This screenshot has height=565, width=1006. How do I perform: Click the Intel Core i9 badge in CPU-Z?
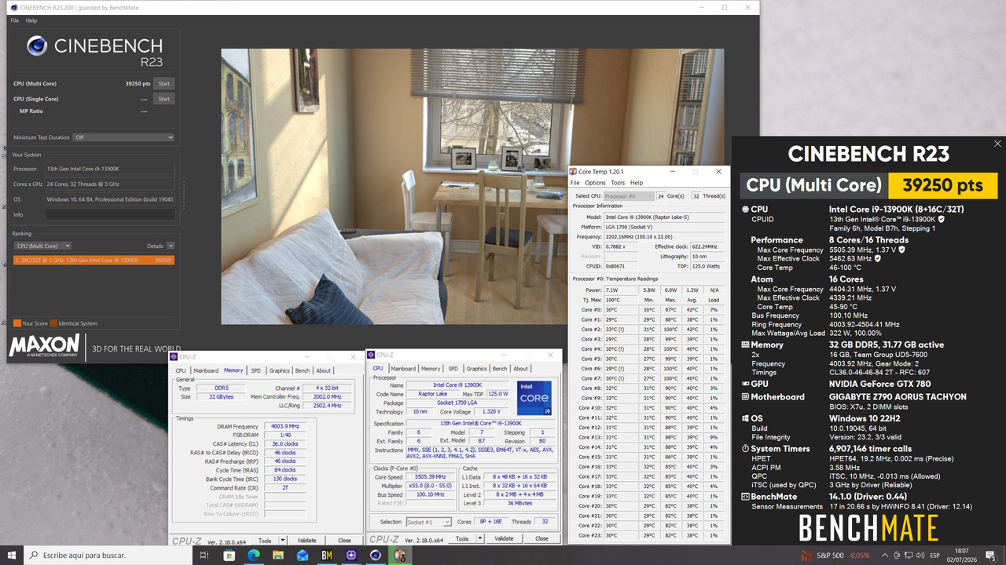tap(534, 398)
